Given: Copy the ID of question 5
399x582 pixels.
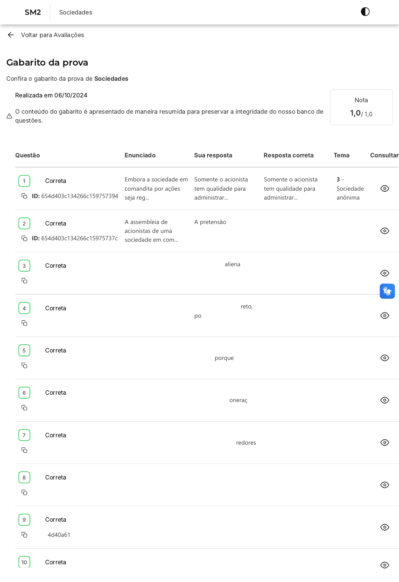Looking at the screenshot, I should pos(24,365).
